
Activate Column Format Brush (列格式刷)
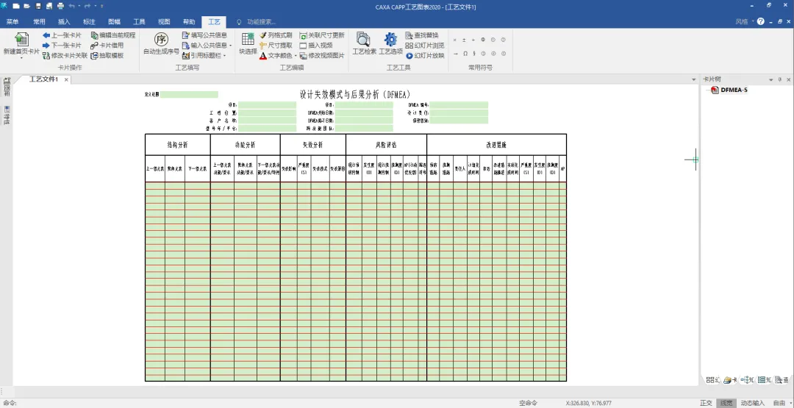(276, 35)
